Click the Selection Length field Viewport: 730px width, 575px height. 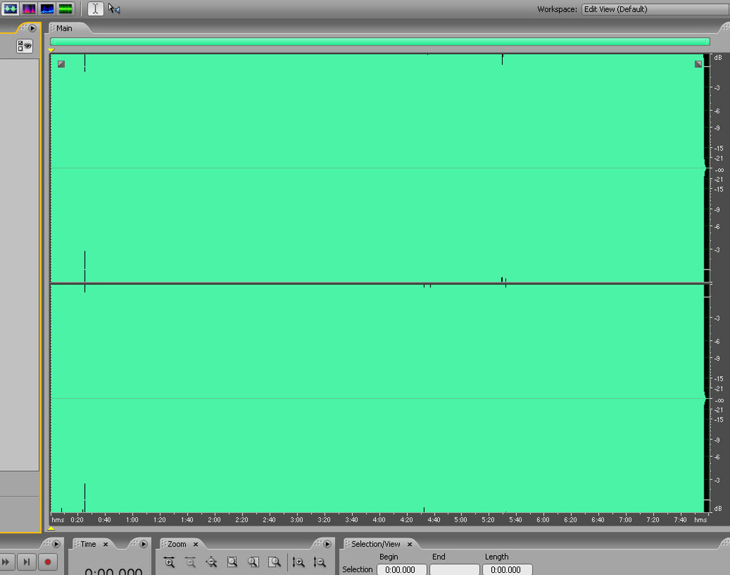[507, 569]
